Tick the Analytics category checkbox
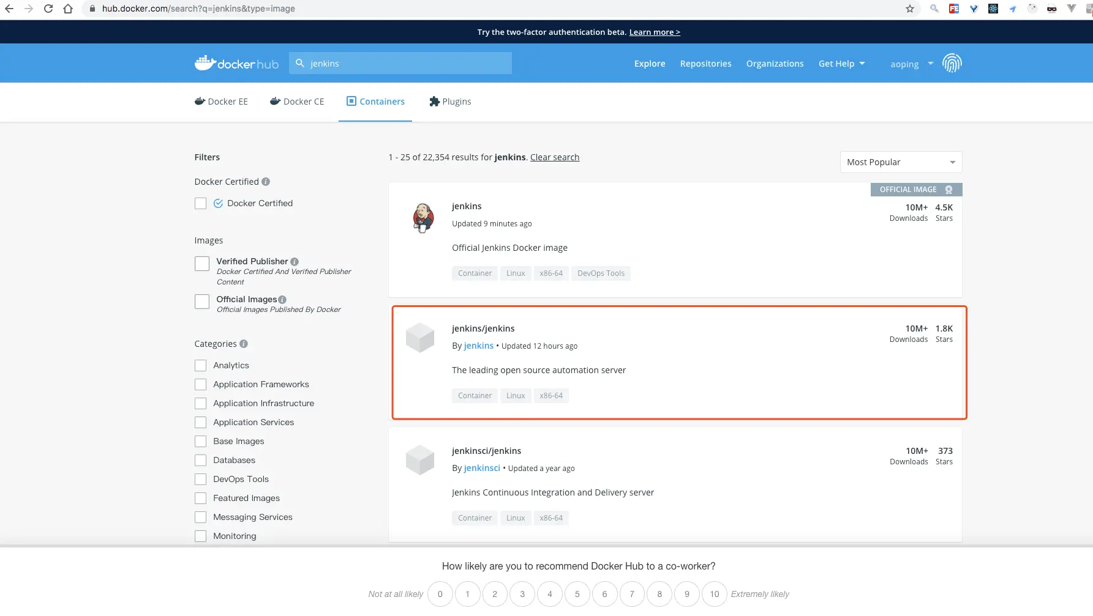The image size is (1093, 616). point(200,365)
